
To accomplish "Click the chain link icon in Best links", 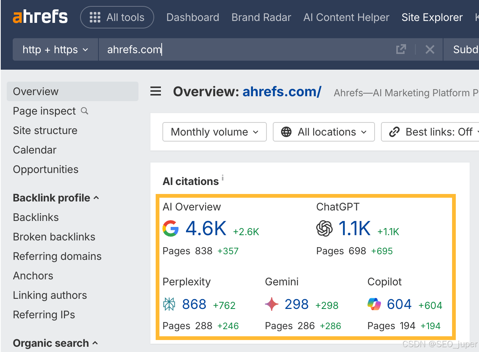I will click(394, 132).
